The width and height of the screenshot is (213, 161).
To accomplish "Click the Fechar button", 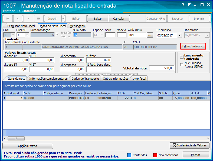I will click(x=196, y=155).
